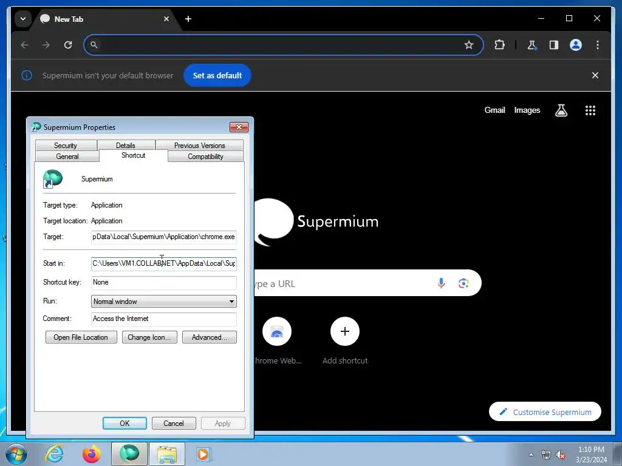The height and width of the screenshot is (466, 622).
Task: Click the Set as default button
Action: [x=217, y=75]
